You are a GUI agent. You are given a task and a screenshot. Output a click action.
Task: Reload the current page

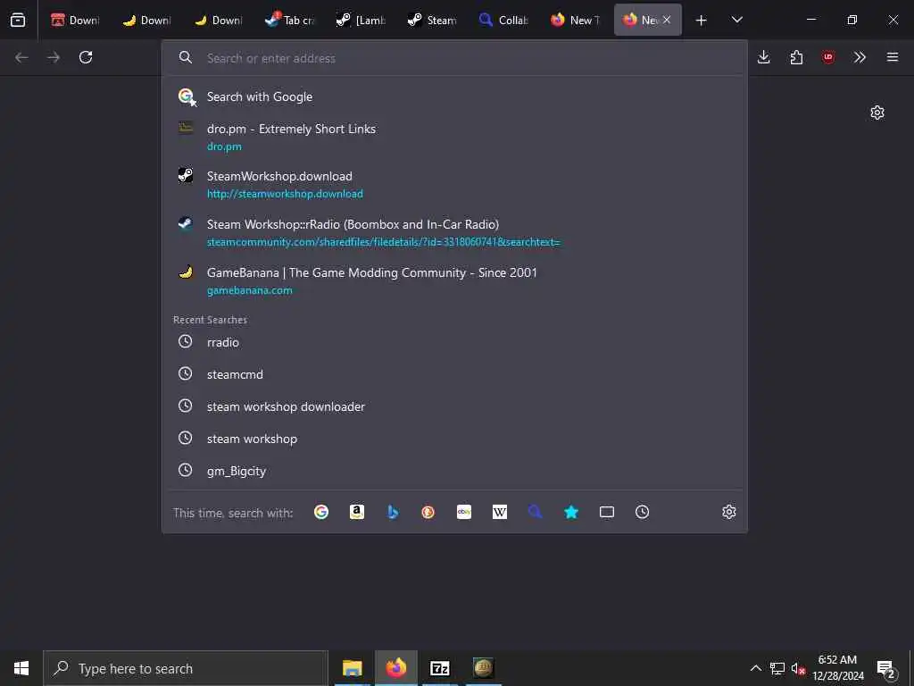pyautogui.click(x=86, y=57)
